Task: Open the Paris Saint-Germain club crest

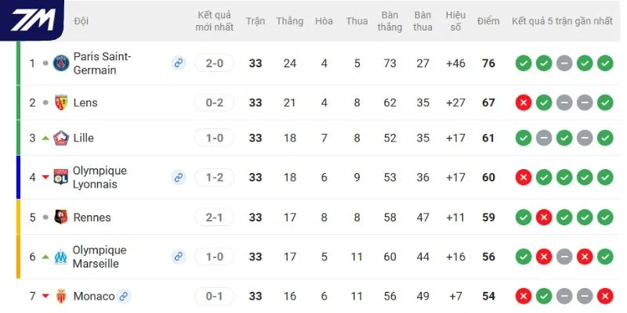Action: pos(61,63)
